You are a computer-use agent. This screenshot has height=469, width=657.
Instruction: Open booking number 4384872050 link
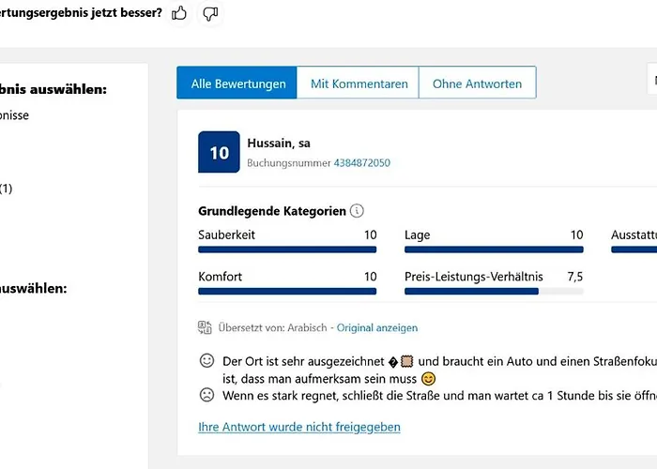click(361, 163)
